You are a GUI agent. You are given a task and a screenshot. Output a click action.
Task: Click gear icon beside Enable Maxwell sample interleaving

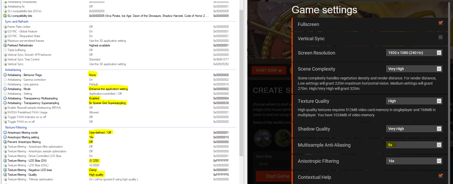(5, 108)
